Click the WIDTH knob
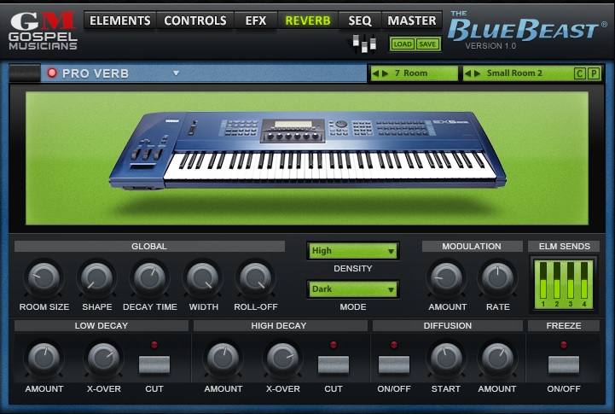Image resolution: width=615 pixels, height=414 pixels. pyautogui.click(x=202, y=277)
